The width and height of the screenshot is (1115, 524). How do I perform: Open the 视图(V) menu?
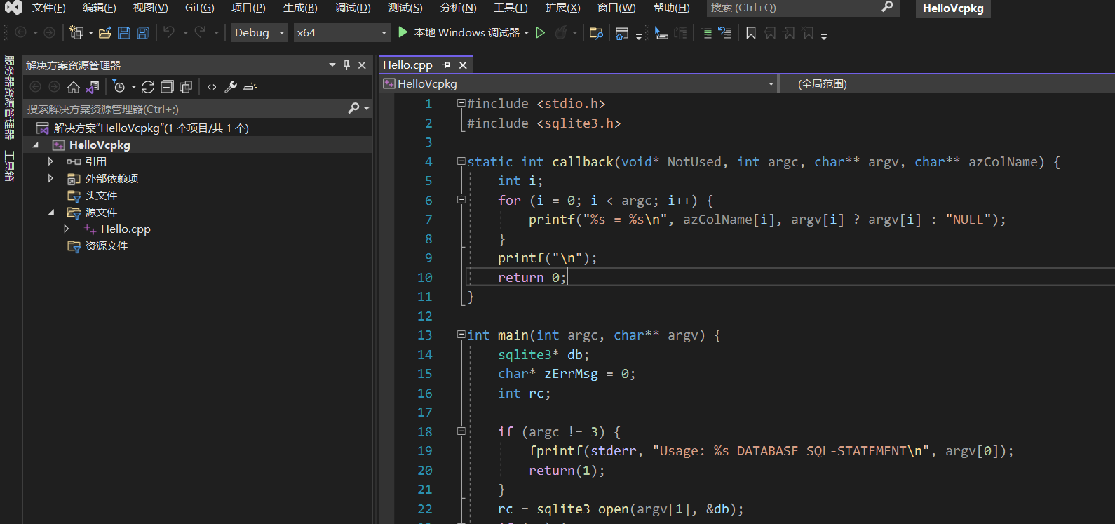click(150, 8)
